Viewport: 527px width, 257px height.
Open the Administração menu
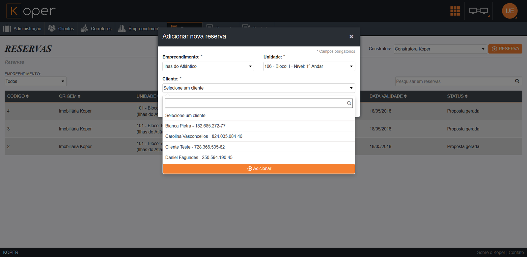point(22,29)
